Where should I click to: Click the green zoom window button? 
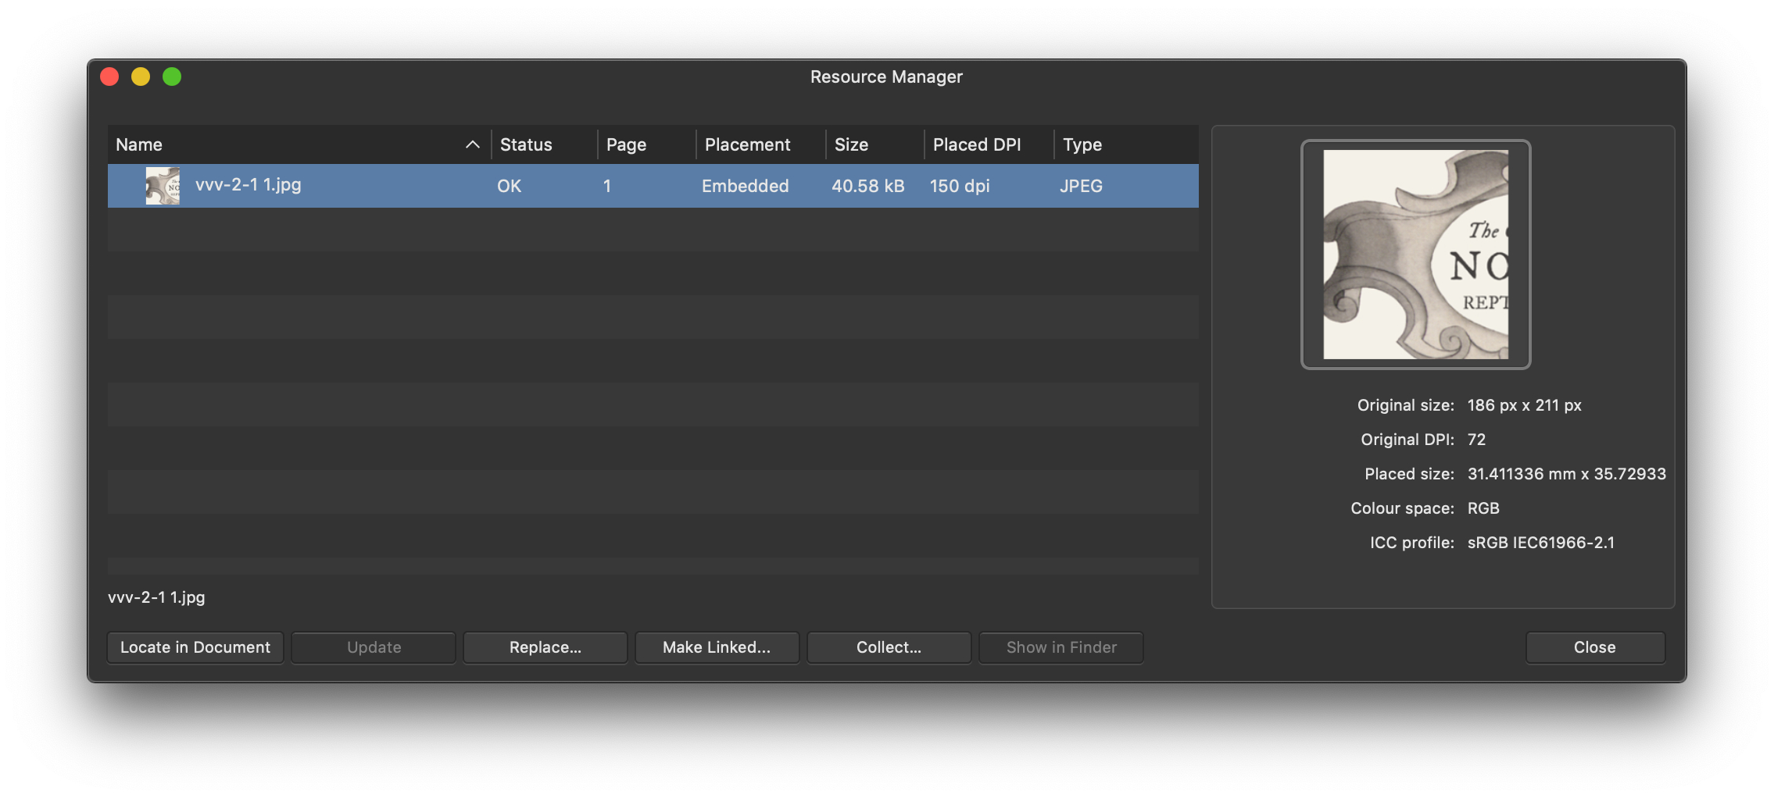tap(172, 77)
